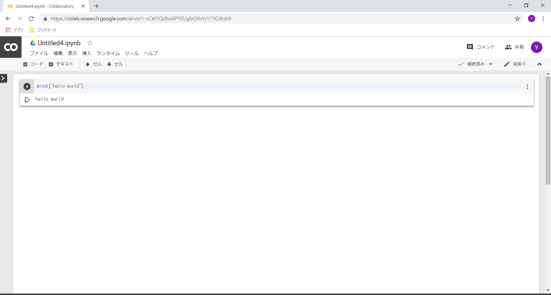The height and width of the screenshot is (295, 551).
Task: Open the ランタイム menu
Action: [108, 53]
